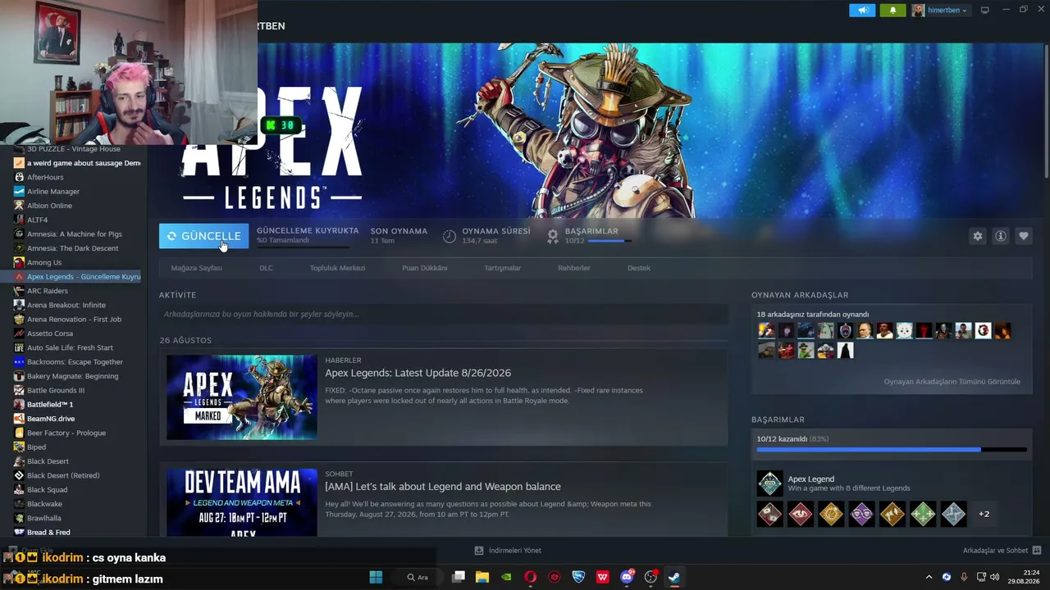Select AfterHours in the library list
Image resolution: width=1050 pixels, height=590 pixels.
coord(44,177)
